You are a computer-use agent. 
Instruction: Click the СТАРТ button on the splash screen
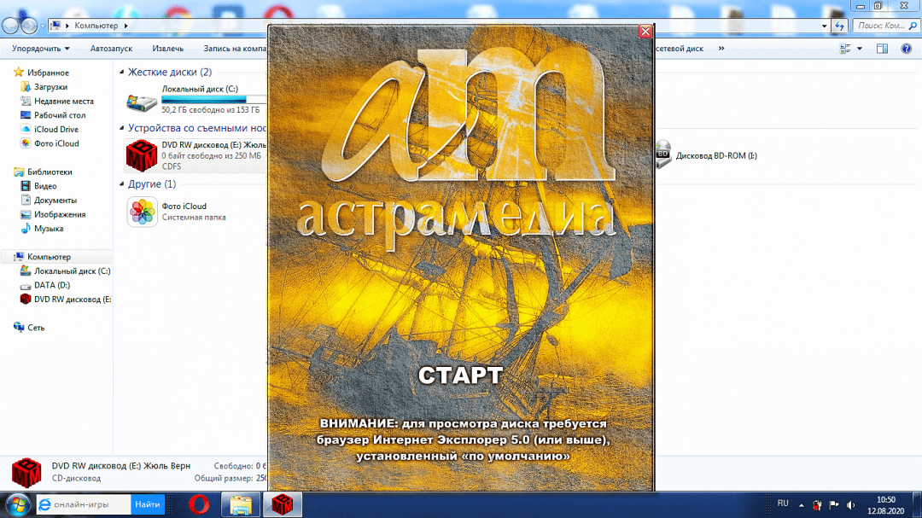click(x=460, y=375)
